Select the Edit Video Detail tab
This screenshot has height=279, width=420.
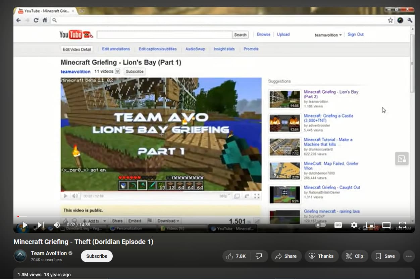tap(77, 49)
